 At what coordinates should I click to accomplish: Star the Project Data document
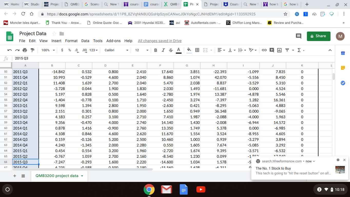pyautogui.click(x=54, y=34)
